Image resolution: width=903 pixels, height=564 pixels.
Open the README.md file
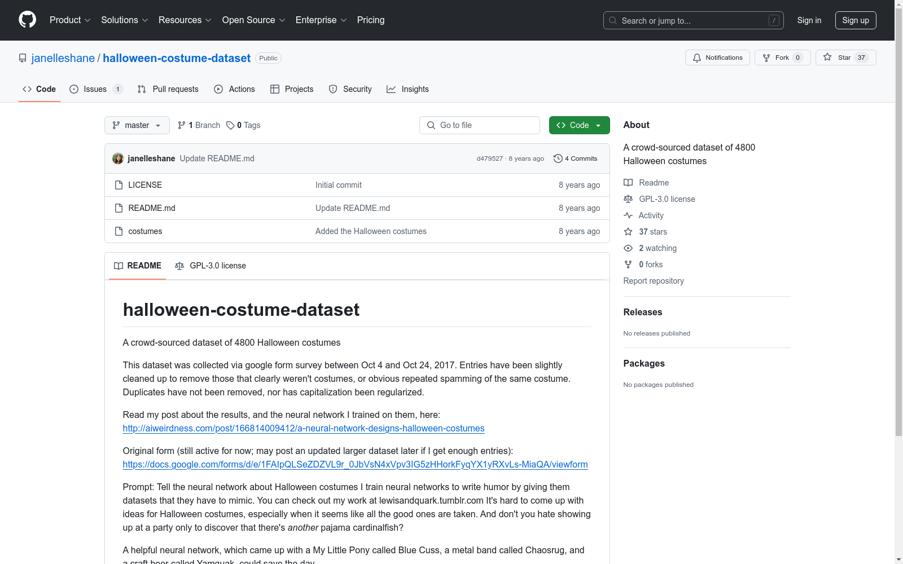[x=152, y=208]
